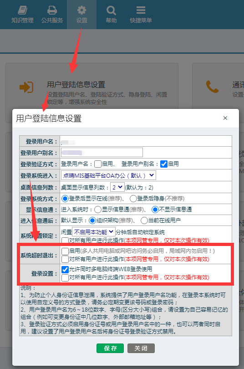The image size is (244, 369).
Task: Open 桌面显示信息列数 dropdown
Action: point(117,187)
